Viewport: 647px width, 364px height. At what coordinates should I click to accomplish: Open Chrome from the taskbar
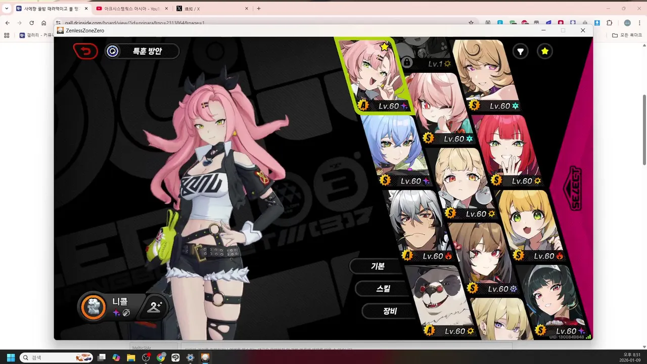[x=161, y=357]
